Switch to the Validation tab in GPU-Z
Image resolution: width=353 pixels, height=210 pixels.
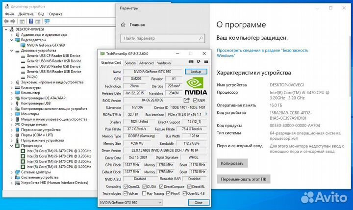(x=164, y=63)
